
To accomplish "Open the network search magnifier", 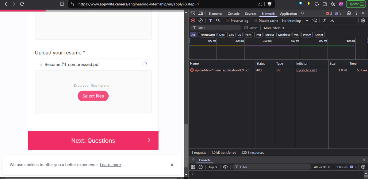I will 218,21.
